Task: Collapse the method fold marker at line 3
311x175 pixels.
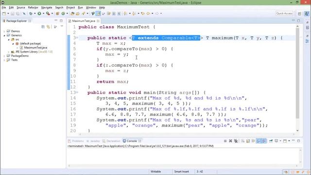Action: coord(77,38)
